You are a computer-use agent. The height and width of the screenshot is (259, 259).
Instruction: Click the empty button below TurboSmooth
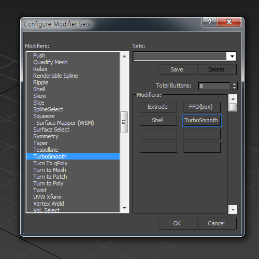(202, 134)
